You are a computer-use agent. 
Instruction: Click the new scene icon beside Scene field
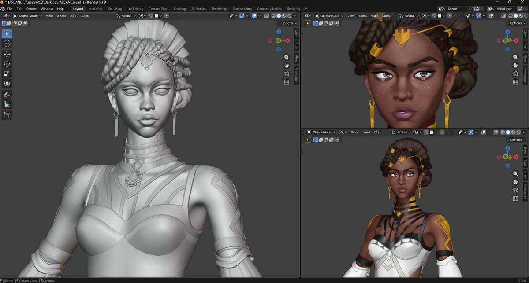point(476,9)
